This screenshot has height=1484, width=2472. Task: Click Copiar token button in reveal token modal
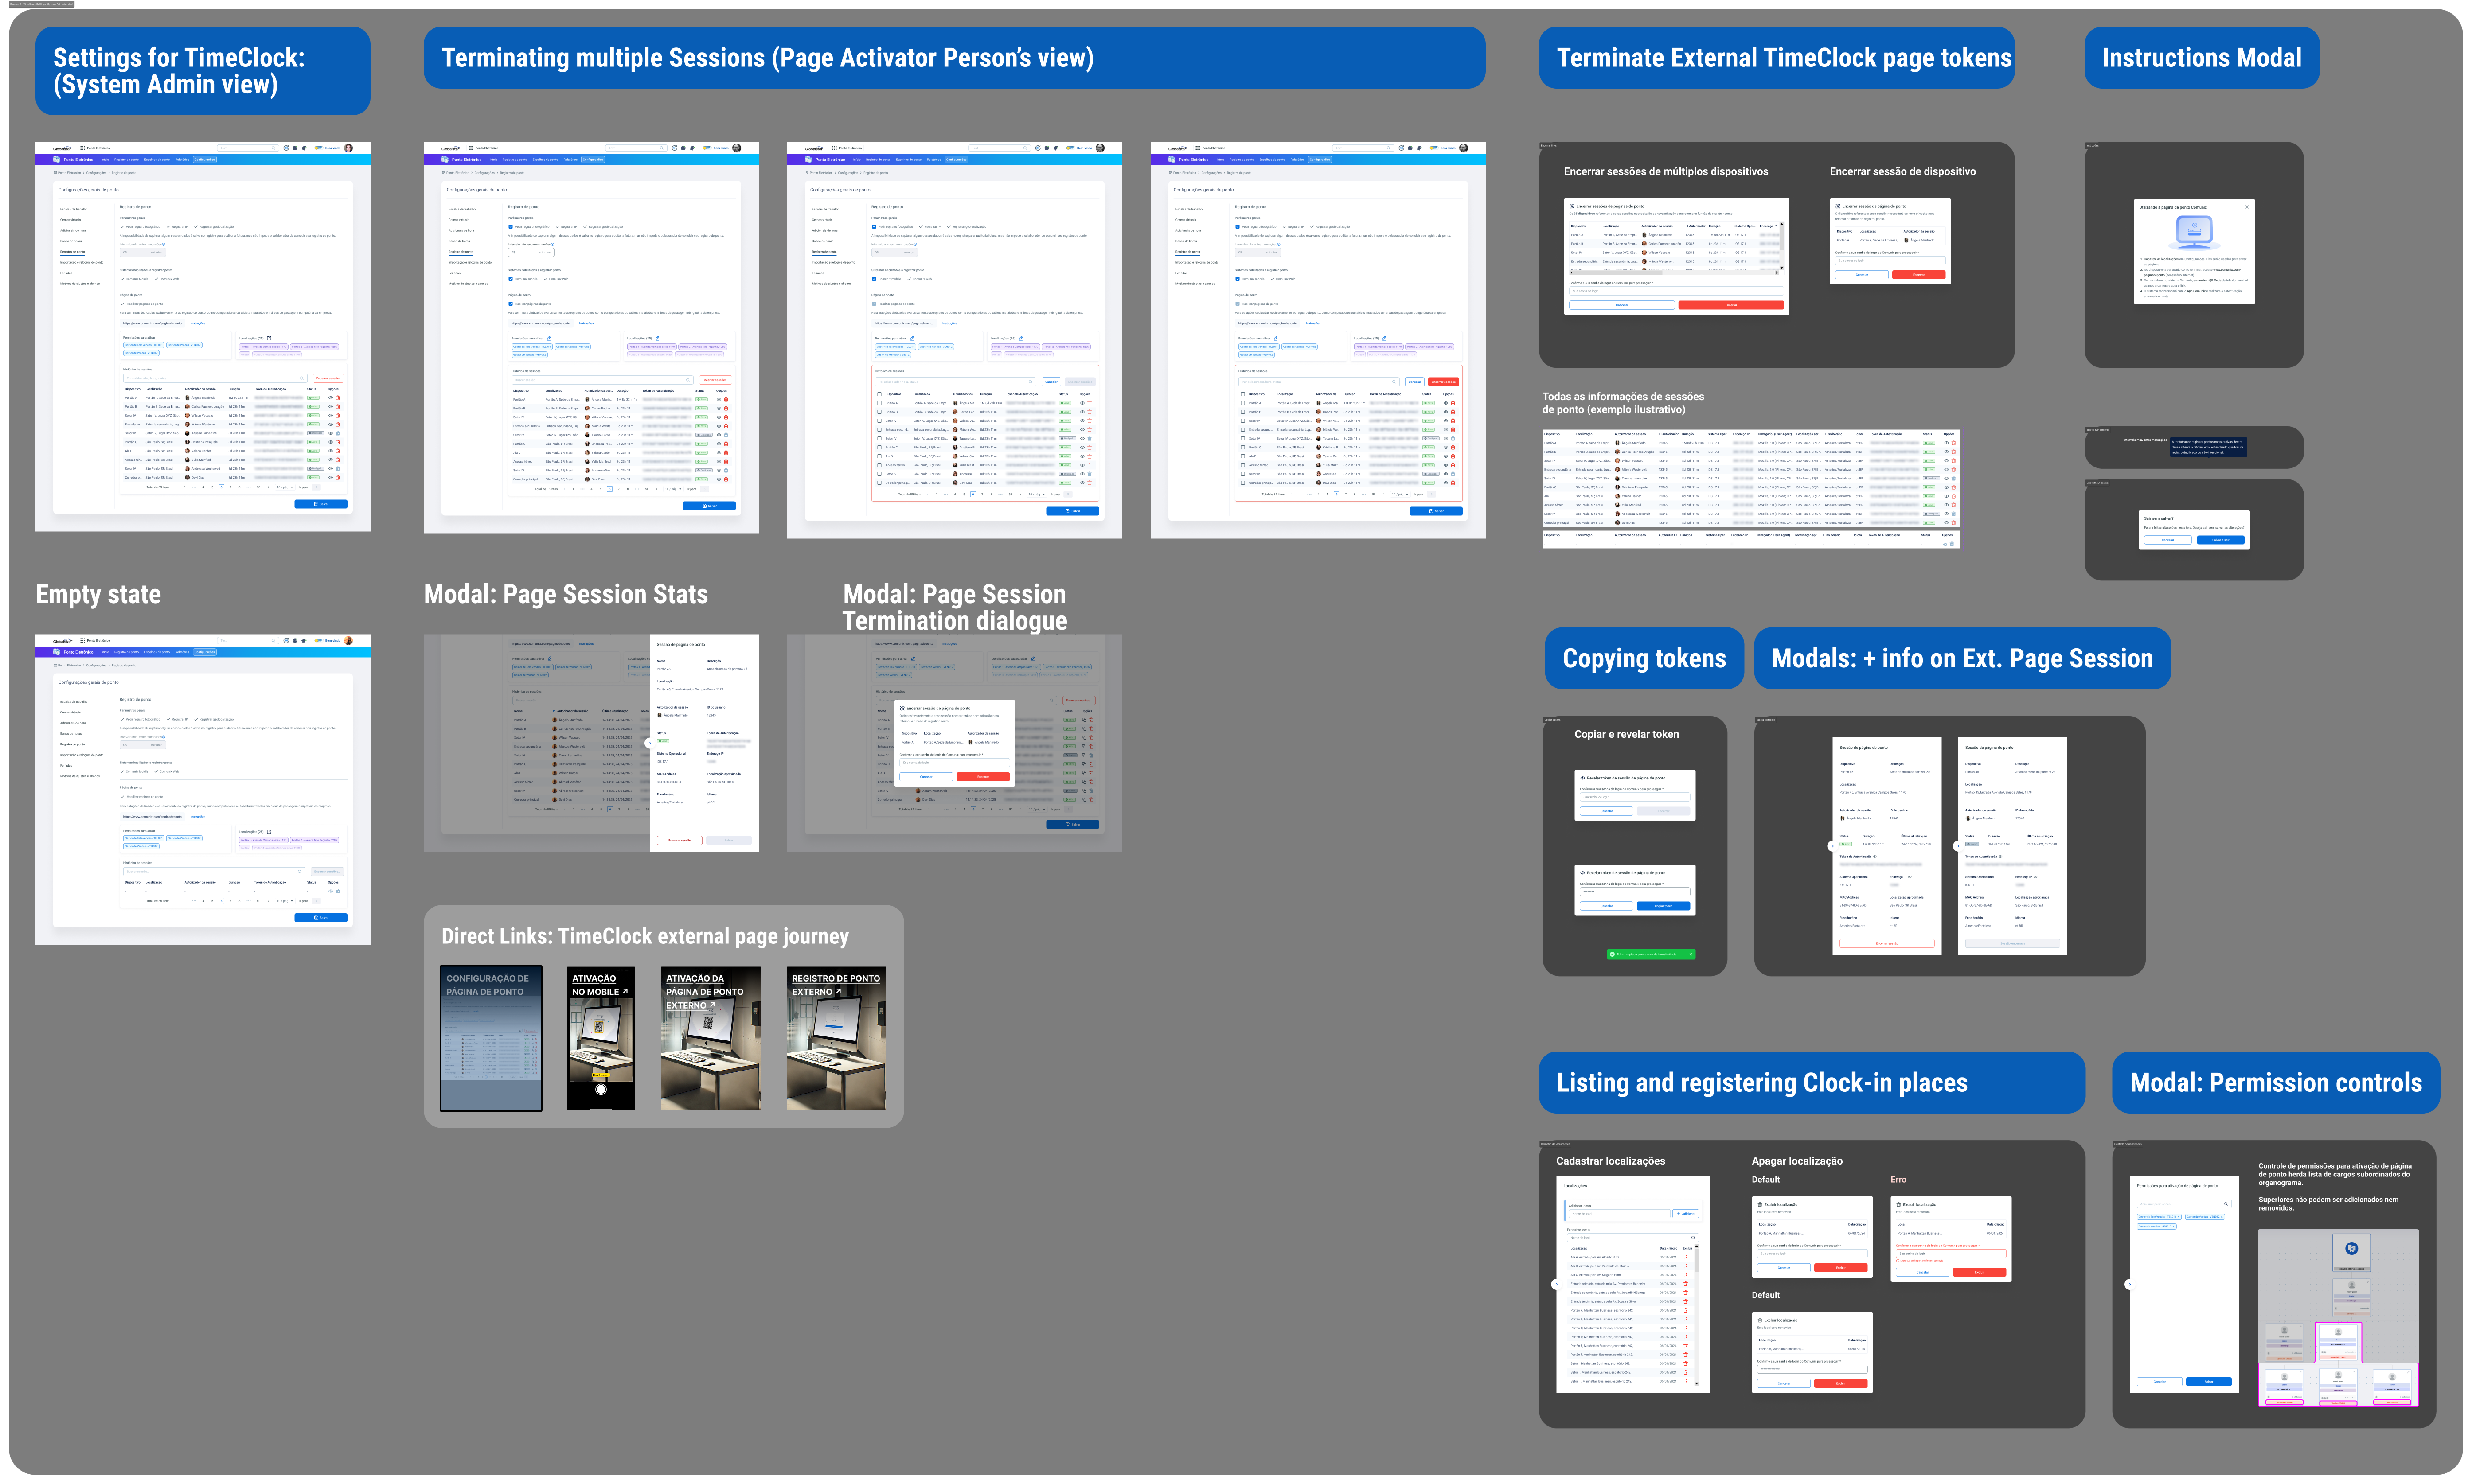coord(1664,906)
